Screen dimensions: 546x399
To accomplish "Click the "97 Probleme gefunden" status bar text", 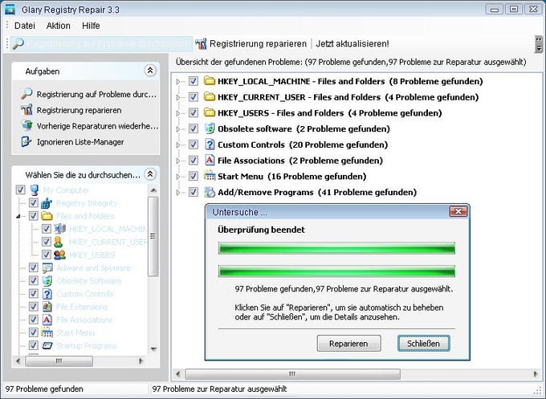I will pyautogui.click(x=44, y=389).
